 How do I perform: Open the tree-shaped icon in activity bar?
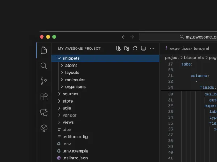click(44, 128)
